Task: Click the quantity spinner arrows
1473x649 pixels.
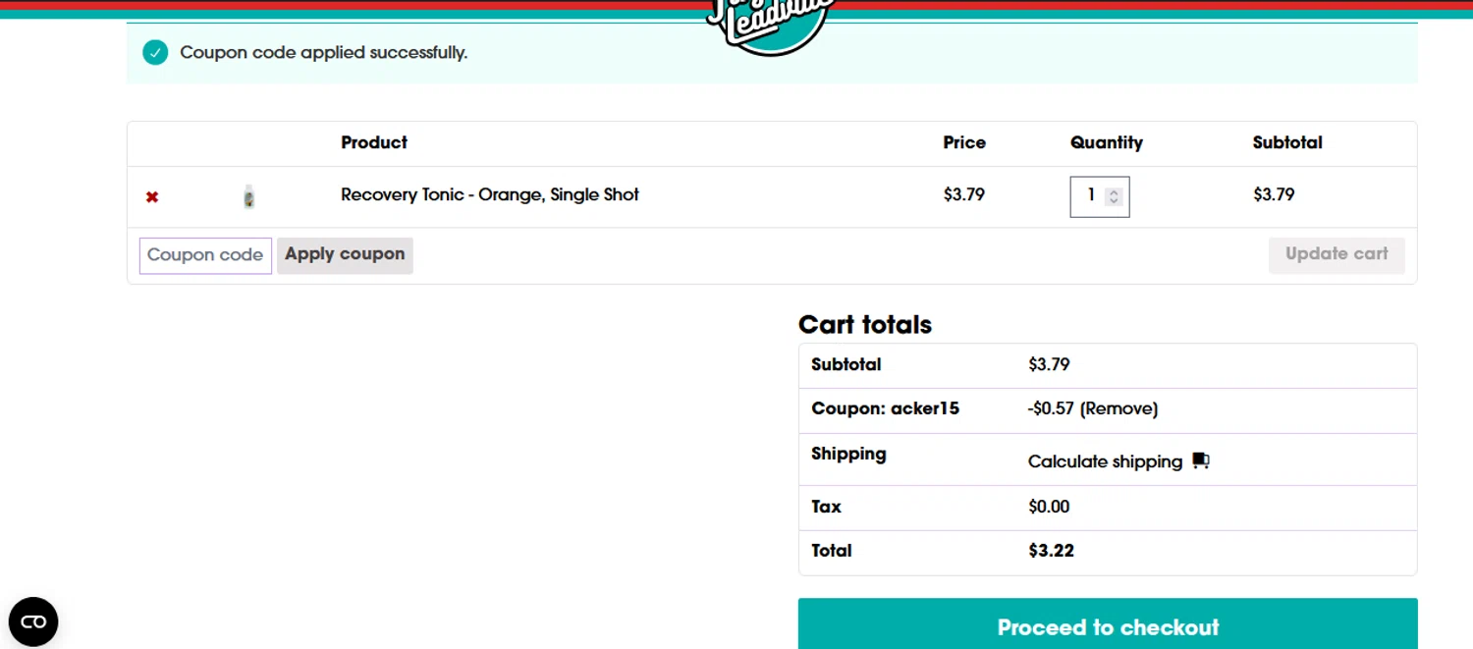Action: click(1113, 196)
